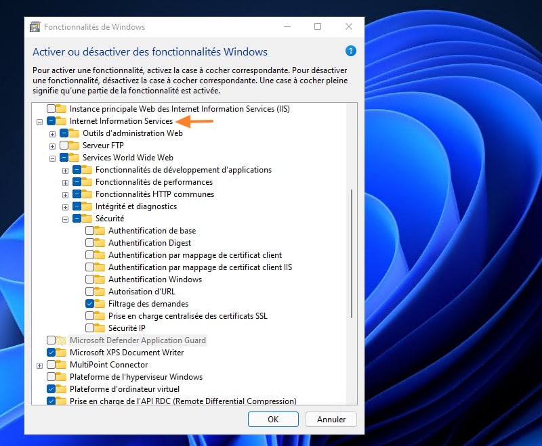Click the folder icon next to Sécurité IP
Viewport: 542px width, 446px height.
click(x=100, y=328)
